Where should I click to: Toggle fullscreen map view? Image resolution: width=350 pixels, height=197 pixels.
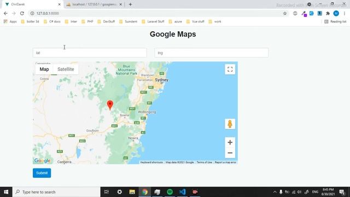coord(230,69)
